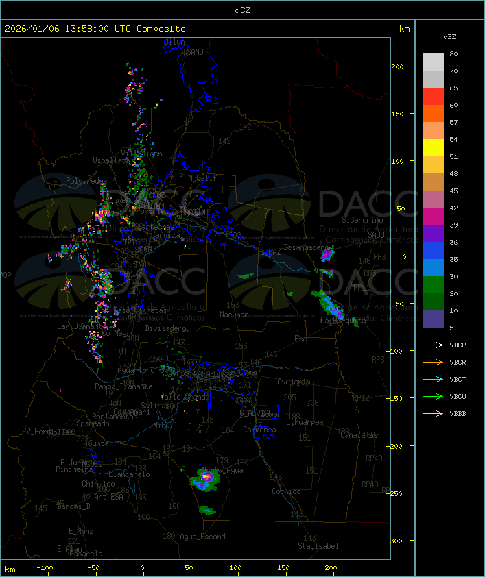Click the intense storm core near Agua Escondida
The width and height of the screenshot is (485, 577).
click(x=206, y=476)
